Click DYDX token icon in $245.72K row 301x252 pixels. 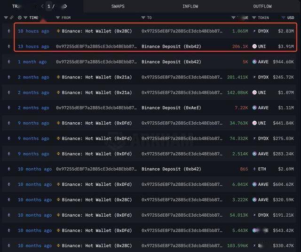(x=254, y=77)
